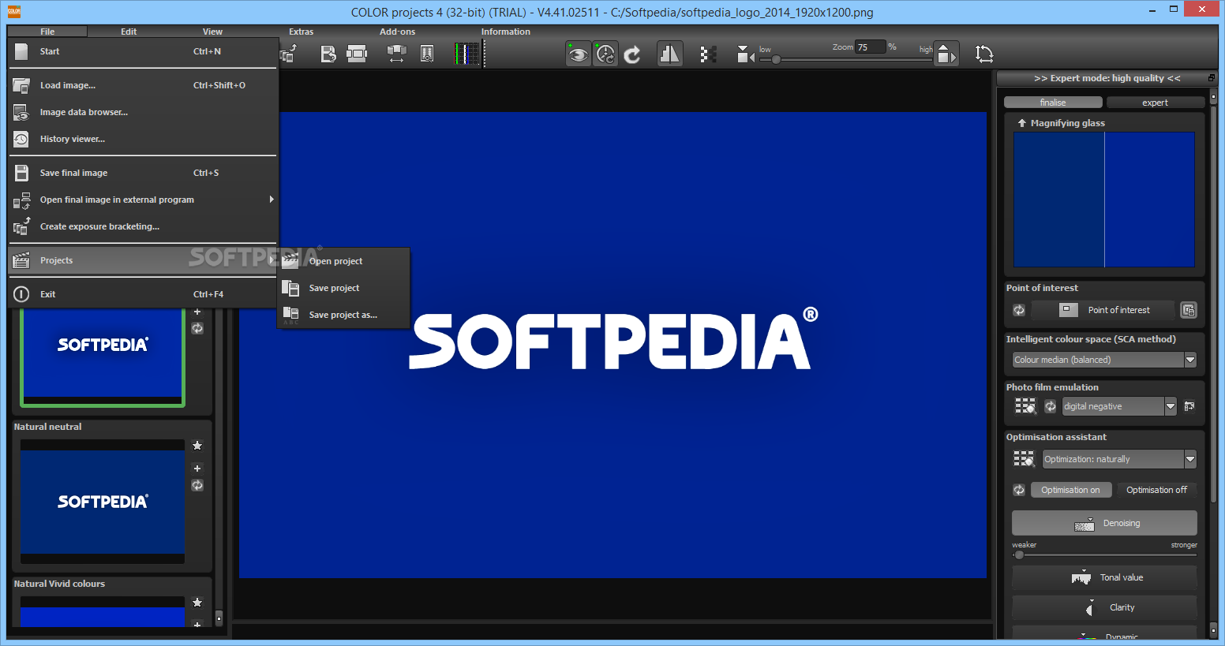Screen dimensions: 1225x646
Task: Click the Point of interest button
Action: (x=1103, y=310)
